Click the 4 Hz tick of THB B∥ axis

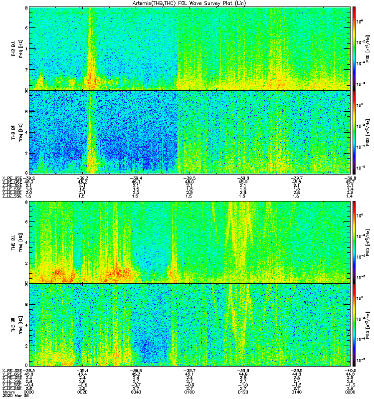(x=26, y=132)
